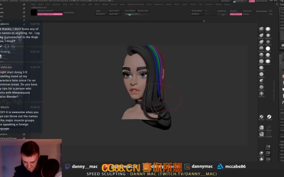Select the DamSta brush

pyautogui.click(x=261, y=62)
